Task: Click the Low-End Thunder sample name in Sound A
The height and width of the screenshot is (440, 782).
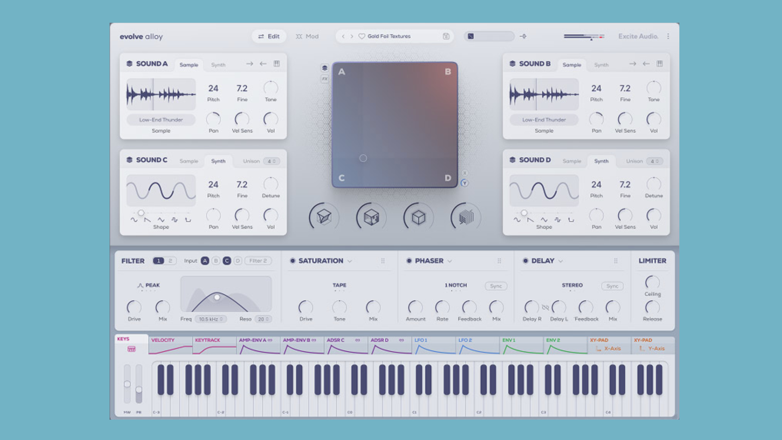Action: click(161, 120)
